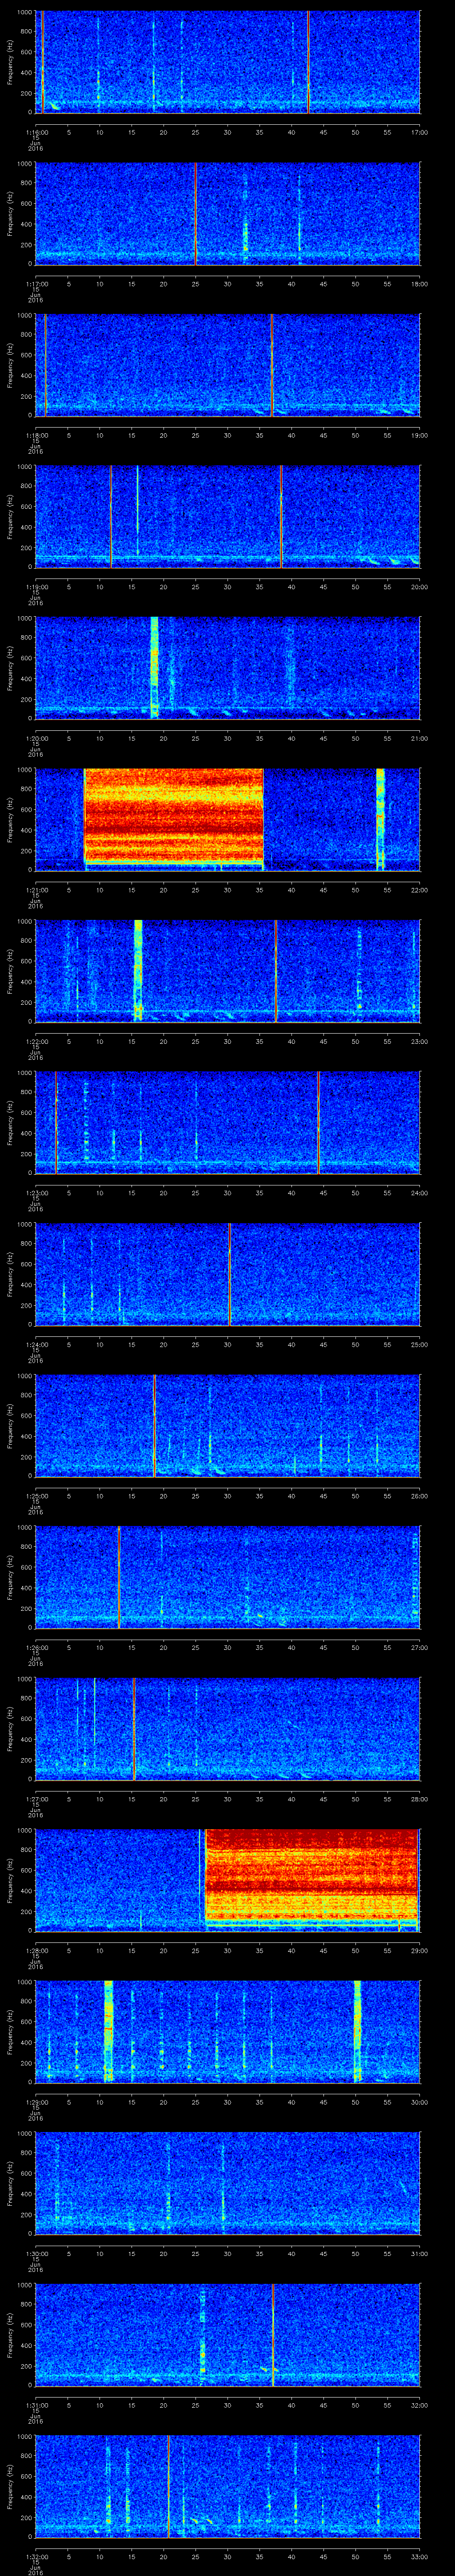The height and width of the screenshot is (2576, 455).
Task: Click the red marker near 37 seconds in the 1:22:00 spectrogram
Action: coord(276,971)
